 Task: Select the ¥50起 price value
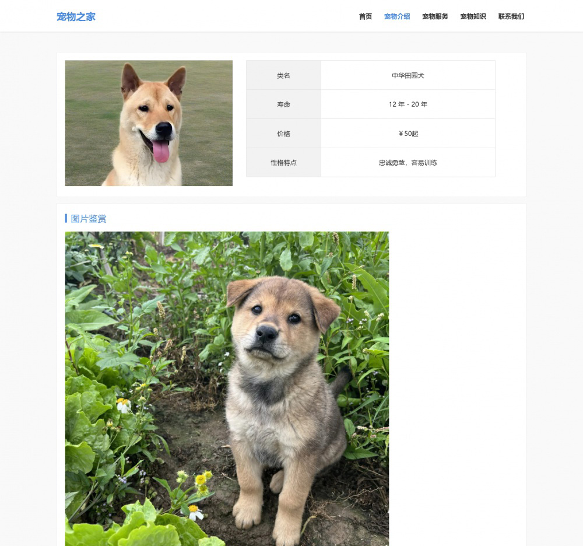[x=408, y=134]
